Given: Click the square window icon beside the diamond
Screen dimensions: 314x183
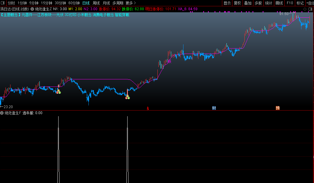Looking at the screenshot, I should (310, 9).
